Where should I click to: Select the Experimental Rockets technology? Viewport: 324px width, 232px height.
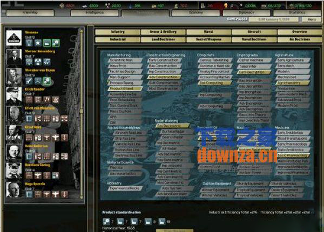tap(125, 188)
